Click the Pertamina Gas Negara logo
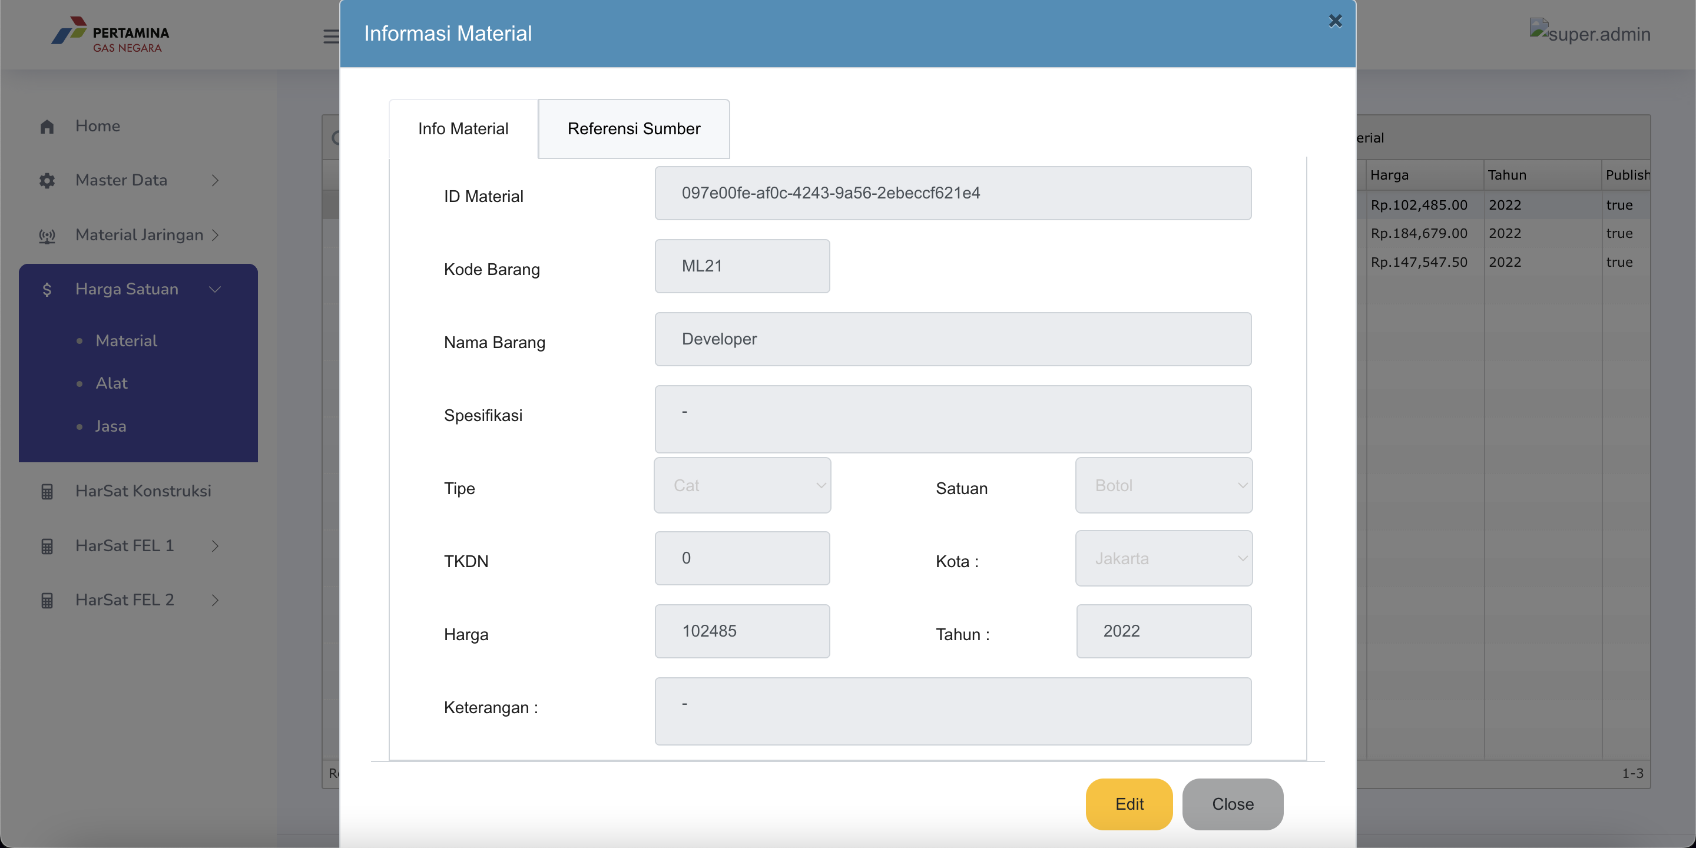 (x=111, y=34)
